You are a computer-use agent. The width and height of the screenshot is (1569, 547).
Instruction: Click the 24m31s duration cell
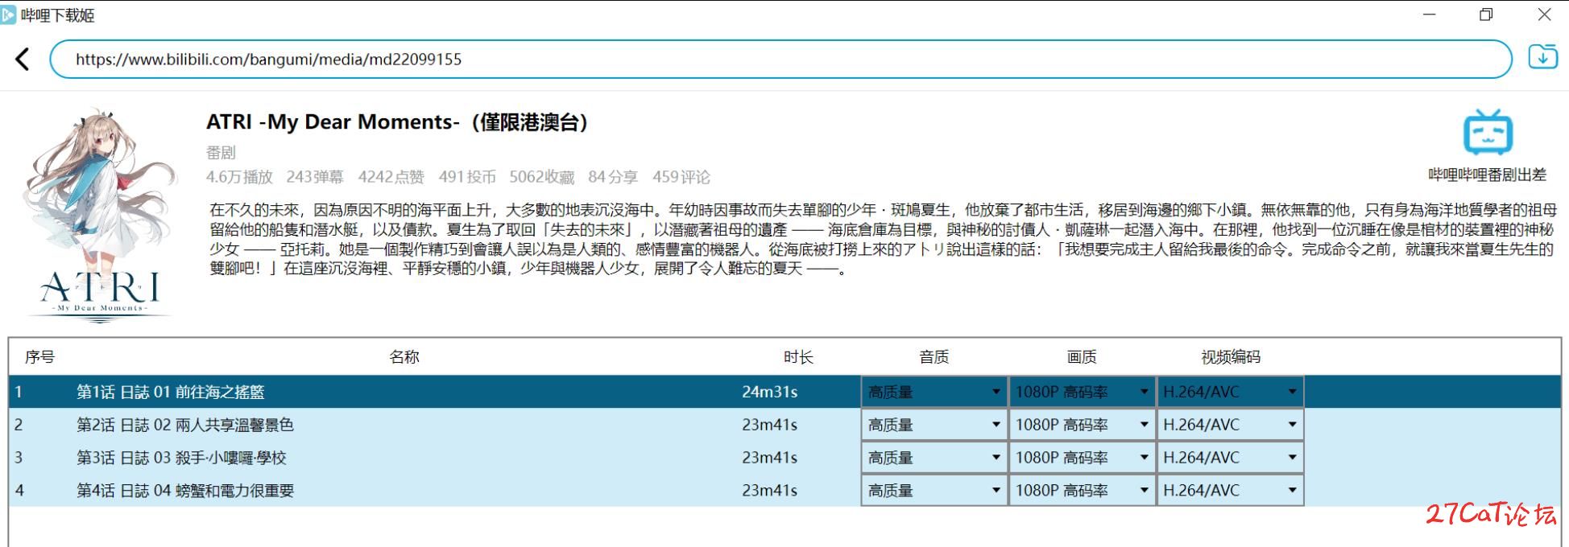coord(769,392)
